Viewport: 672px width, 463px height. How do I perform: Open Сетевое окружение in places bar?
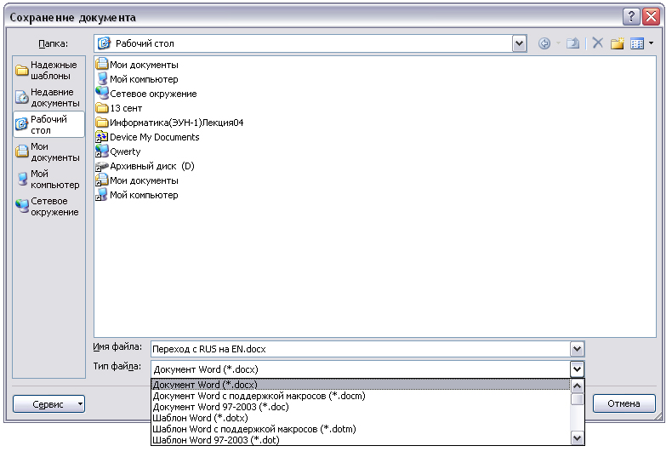48,206
